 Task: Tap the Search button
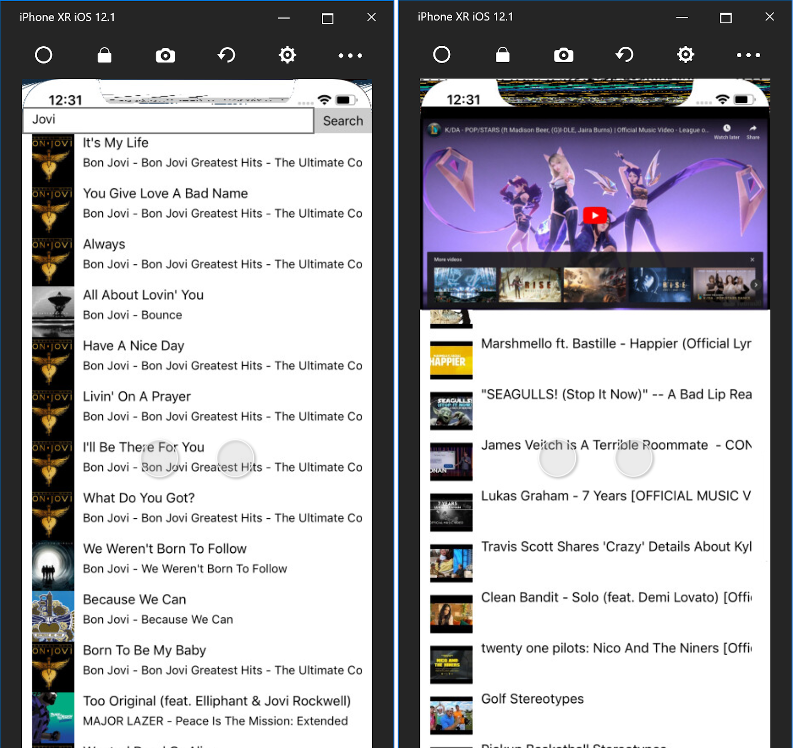[343, 121]
